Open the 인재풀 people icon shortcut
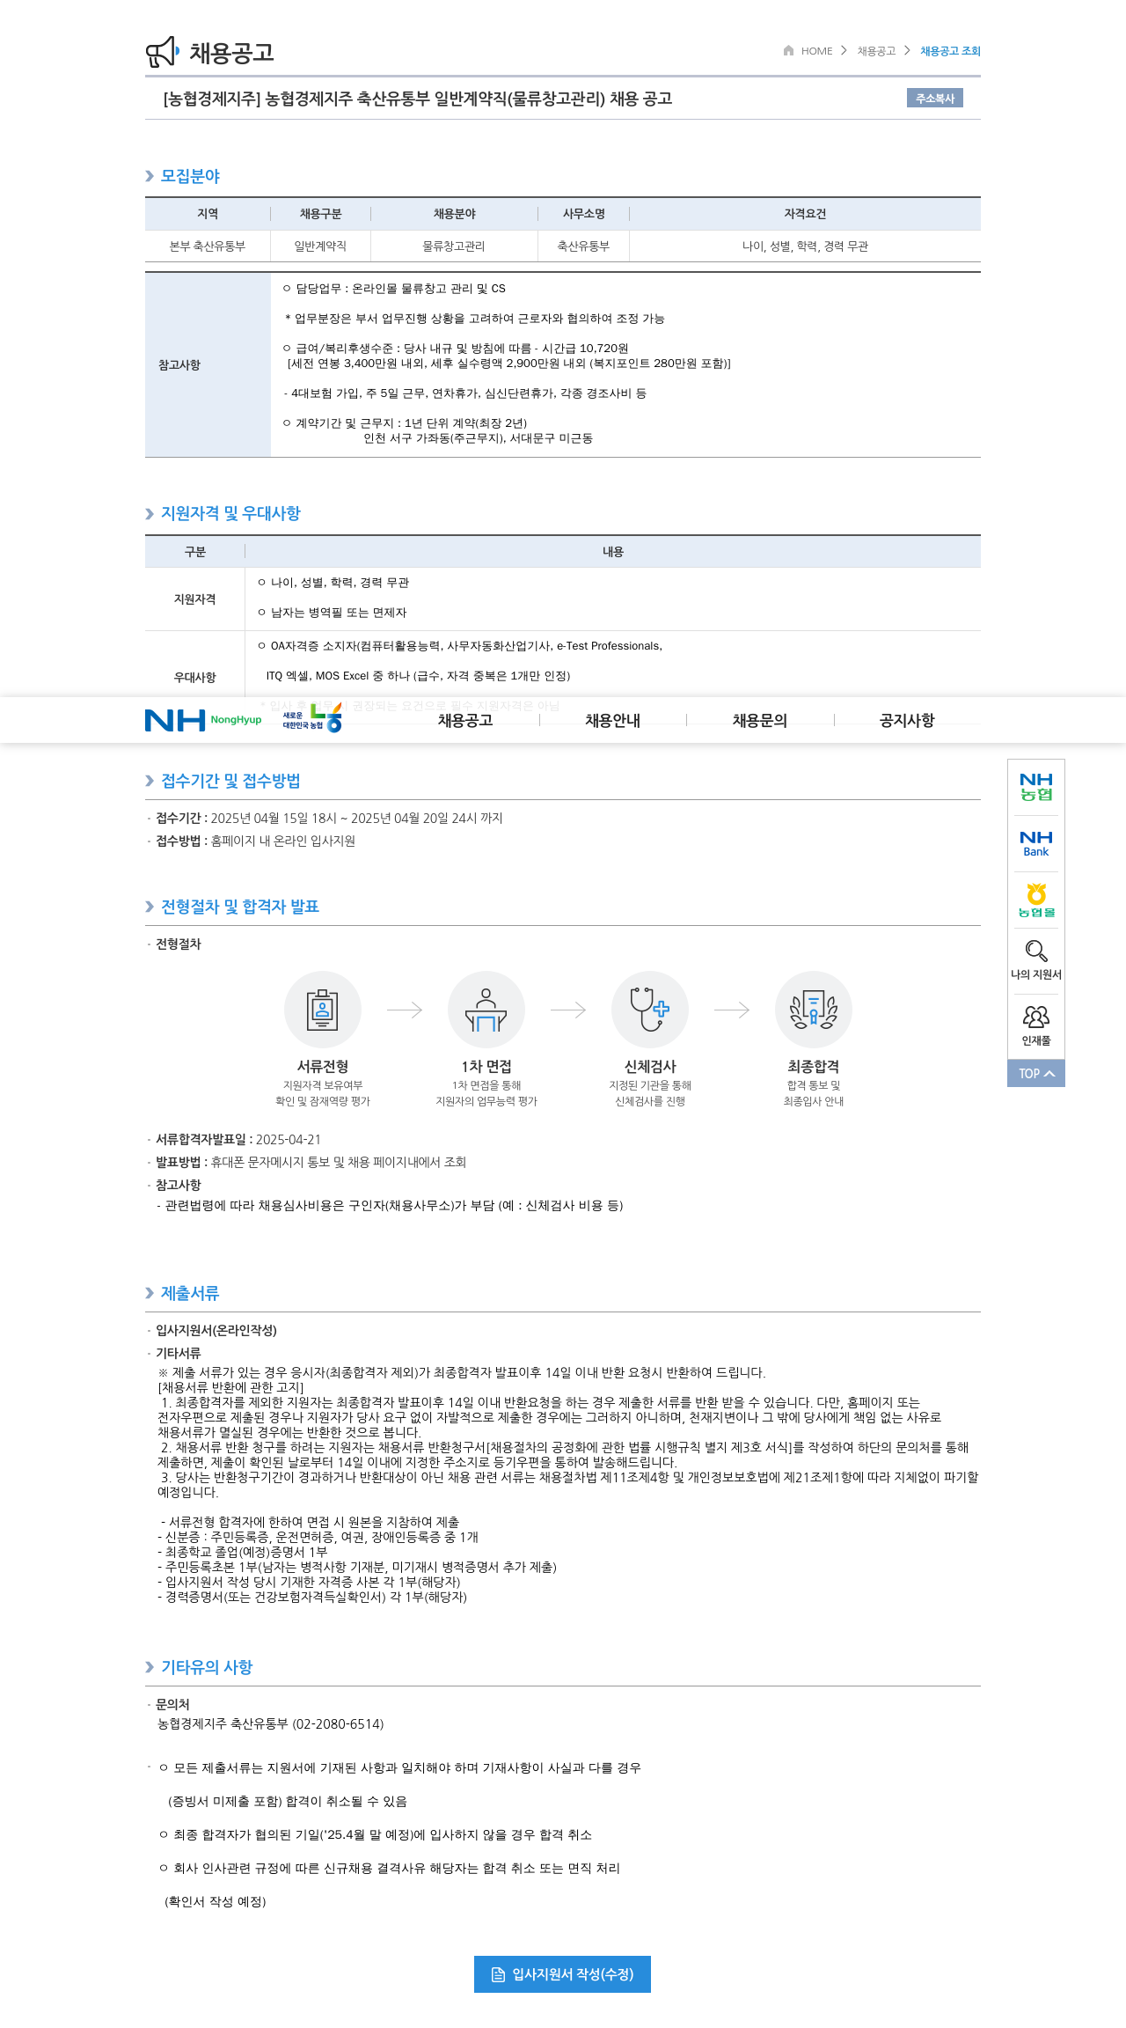 pos(1036,1025)
